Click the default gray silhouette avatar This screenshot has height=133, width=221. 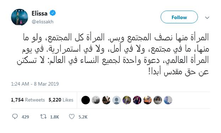[x=117, y=100]
